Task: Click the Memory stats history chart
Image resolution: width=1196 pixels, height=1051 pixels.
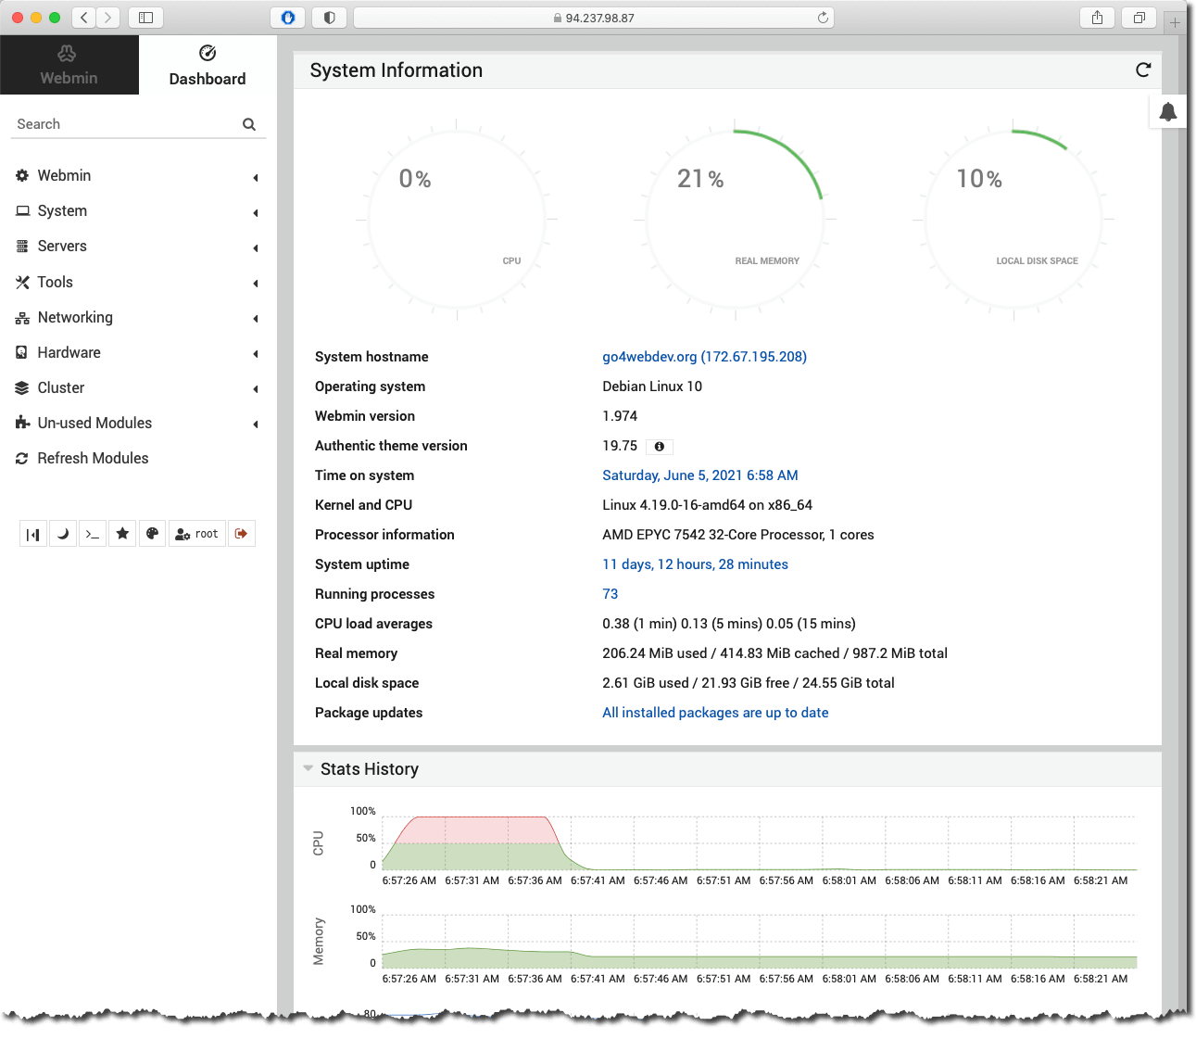Action: click(x=759, y=941)
